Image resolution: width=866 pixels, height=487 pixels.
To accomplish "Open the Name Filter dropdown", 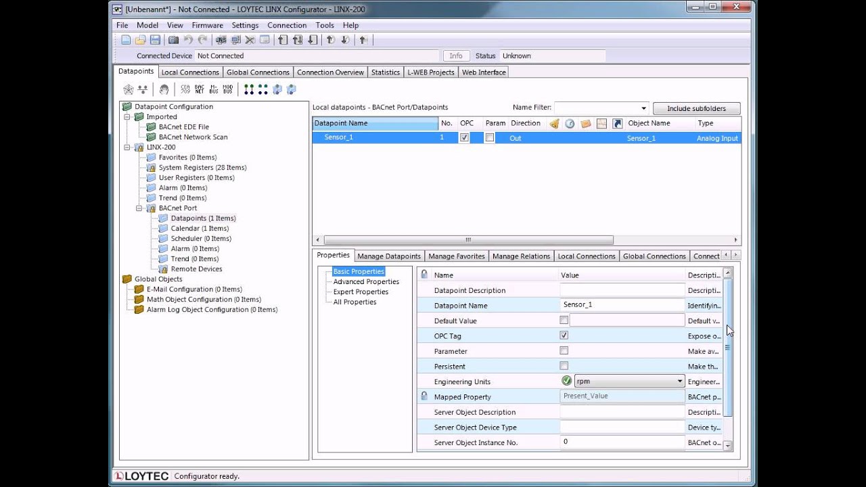I will [643, 108].
